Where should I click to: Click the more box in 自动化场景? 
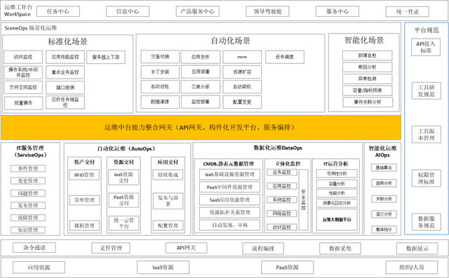(x=242, y=57)
